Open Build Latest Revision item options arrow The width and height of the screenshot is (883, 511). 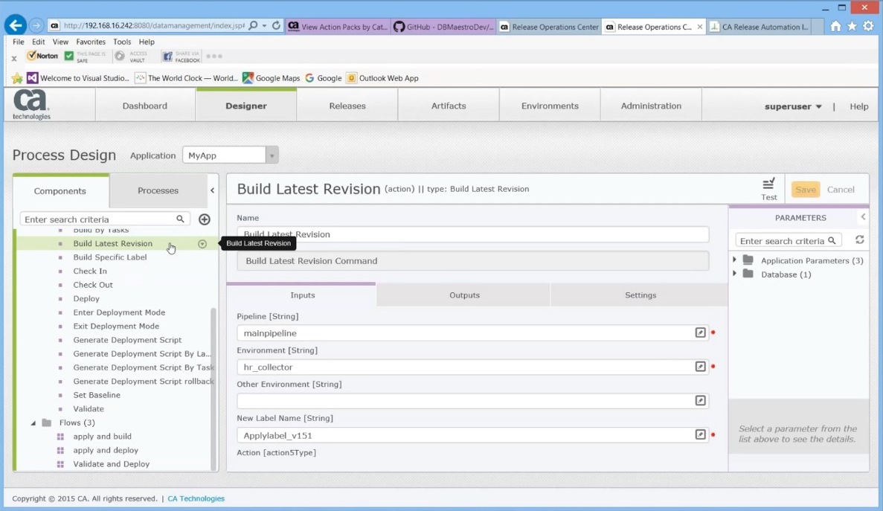pyautogui.click(x=202, y=244)
